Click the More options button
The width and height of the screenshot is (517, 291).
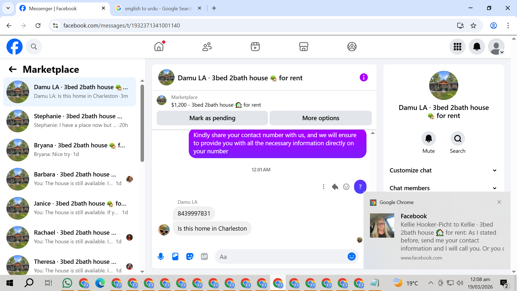point(320,118)
